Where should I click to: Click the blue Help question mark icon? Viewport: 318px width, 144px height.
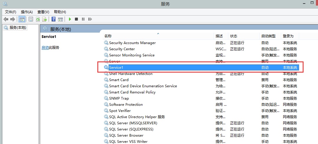click(x=53, y=19)
